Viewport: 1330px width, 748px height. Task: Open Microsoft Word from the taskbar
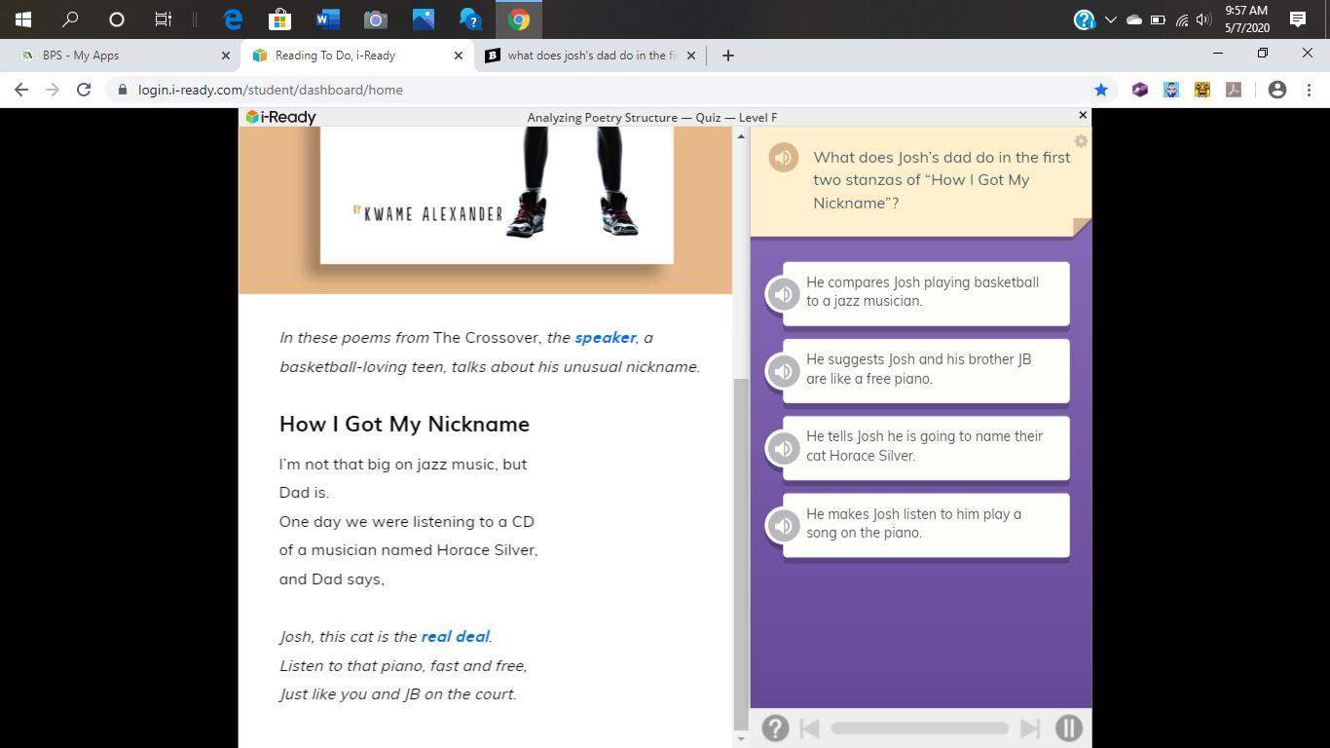coord(328,19)
